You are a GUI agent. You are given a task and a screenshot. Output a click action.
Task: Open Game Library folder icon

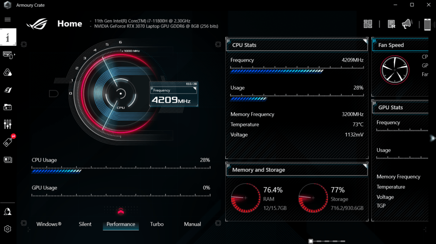click(8, 107)
